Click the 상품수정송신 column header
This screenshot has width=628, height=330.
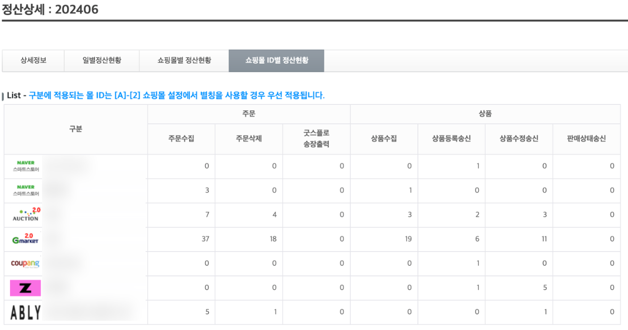pyautogui.click(x=519, y=139)
